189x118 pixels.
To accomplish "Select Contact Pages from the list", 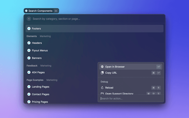I will coord(40,94).
